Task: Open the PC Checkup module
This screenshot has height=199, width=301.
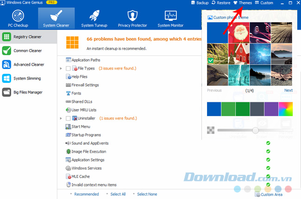Action: pyautogui.click(x=18, y=19)
